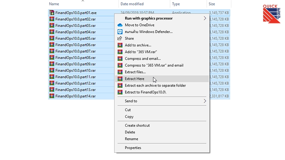Image resolution: width=285 pixels, height=160 pixels.
Task: Select file name FinandOps10.0.part09.rar
Action: click(x=75, y=64)
